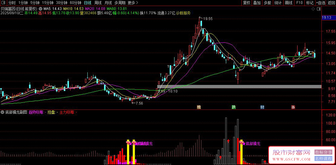Click the 涨 event marker on timeline

coord(293,107)
